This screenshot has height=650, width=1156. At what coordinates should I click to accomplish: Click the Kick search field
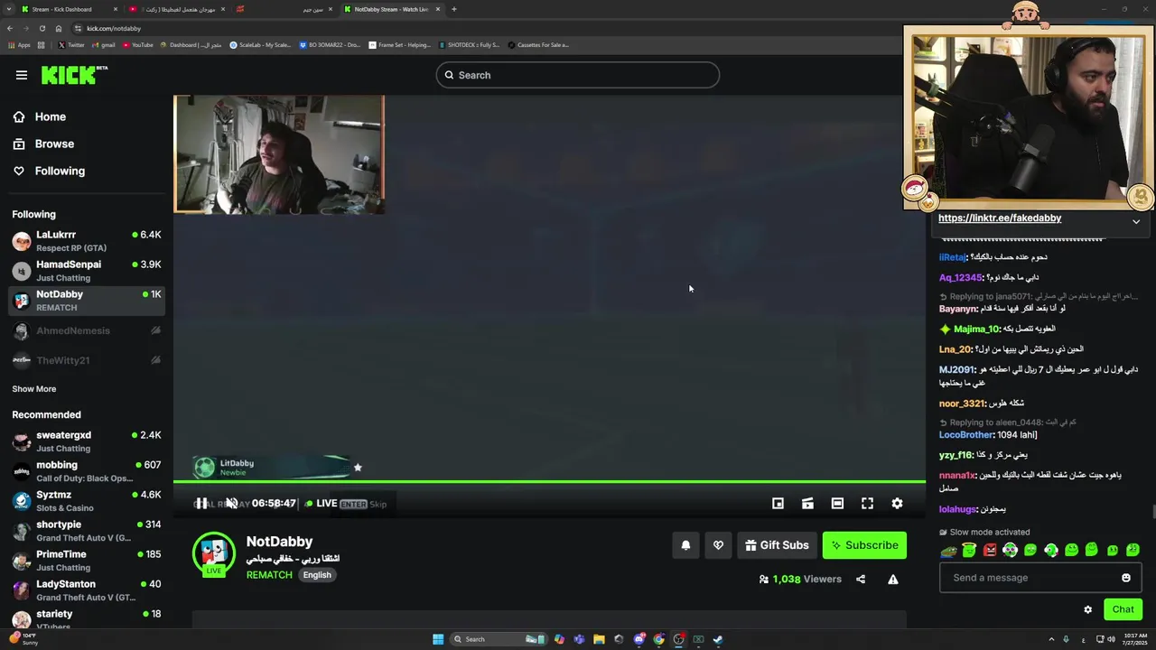[578, 75]
